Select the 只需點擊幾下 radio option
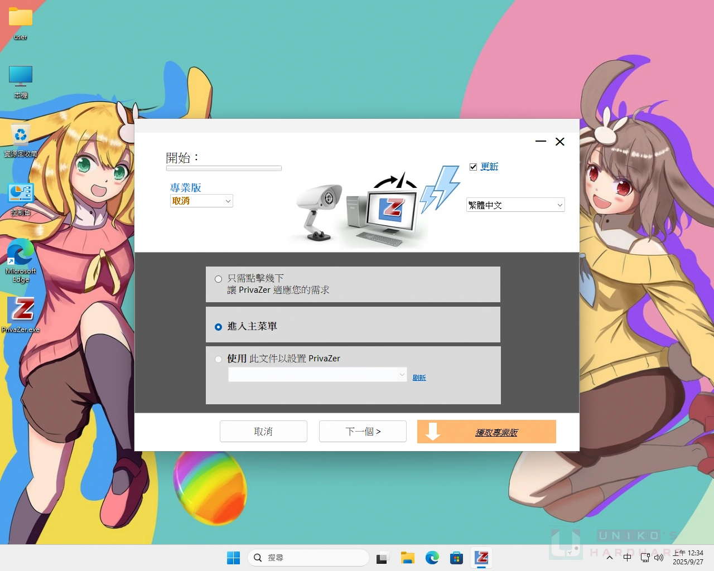Viewport: 714px width, 571px height. point(218,279)
